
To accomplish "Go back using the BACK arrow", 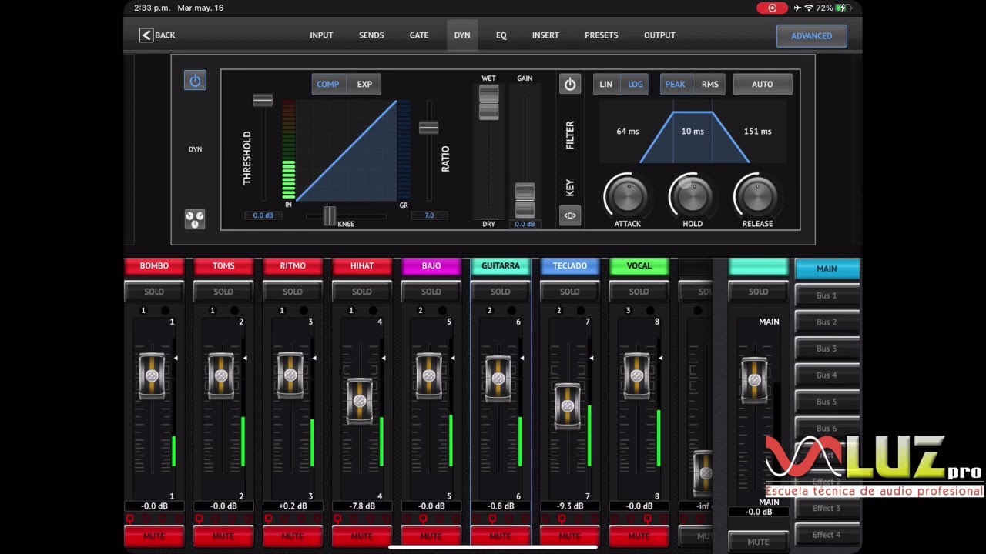I will pos(157,35).
